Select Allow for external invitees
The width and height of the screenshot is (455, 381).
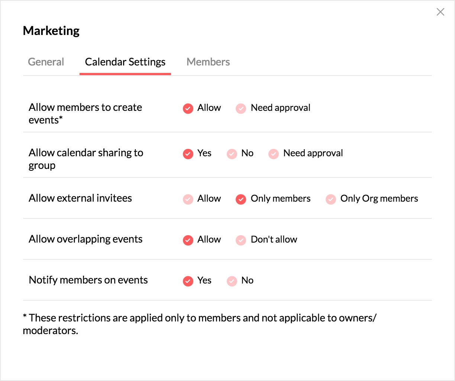[188, 199]
